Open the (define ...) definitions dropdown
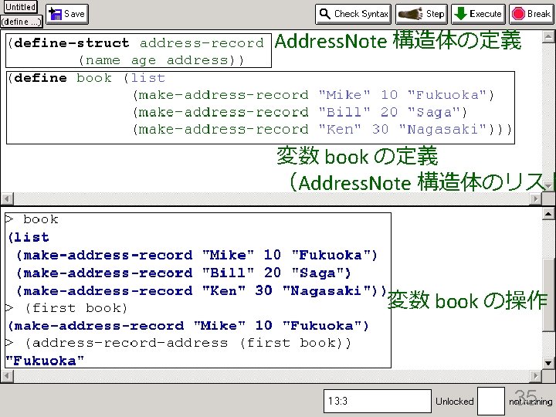 (x=22, y=22)
